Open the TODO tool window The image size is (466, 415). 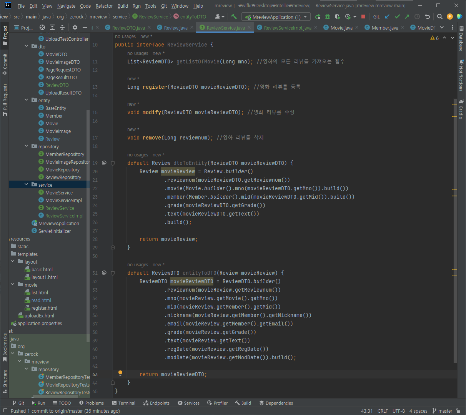coord(62,403)
